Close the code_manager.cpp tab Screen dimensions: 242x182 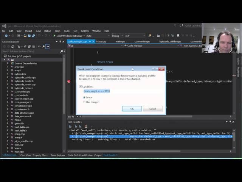93,41
